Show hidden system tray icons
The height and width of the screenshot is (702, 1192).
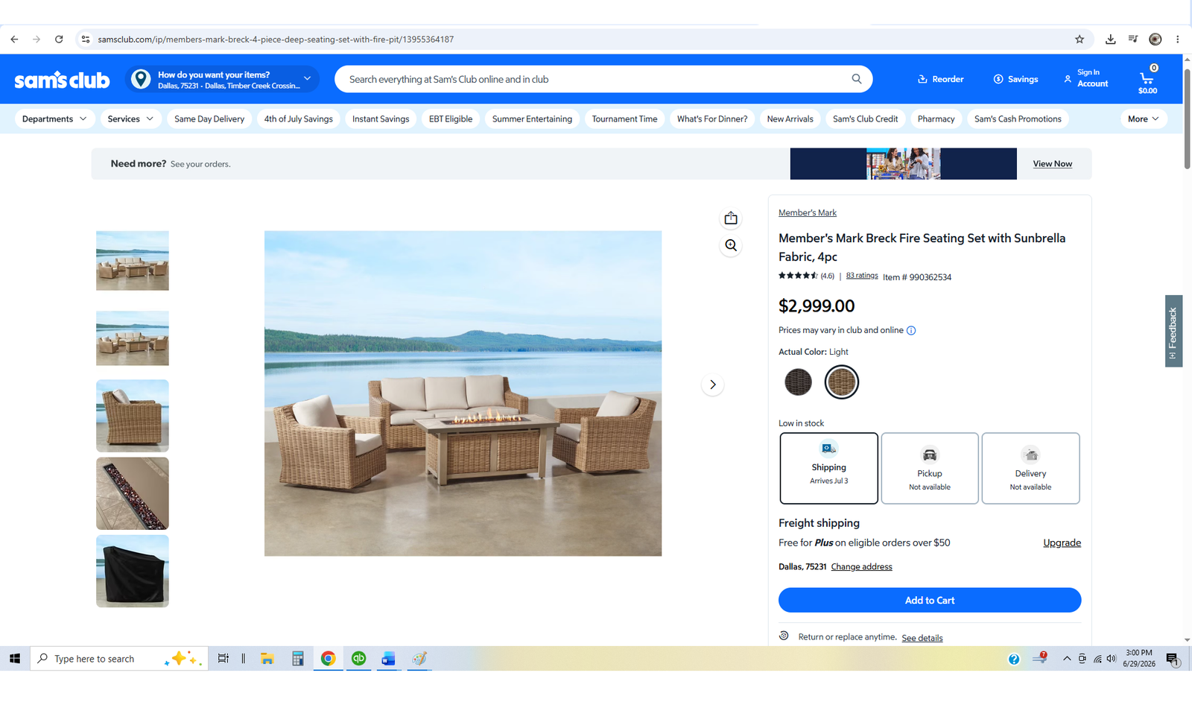1067,659
